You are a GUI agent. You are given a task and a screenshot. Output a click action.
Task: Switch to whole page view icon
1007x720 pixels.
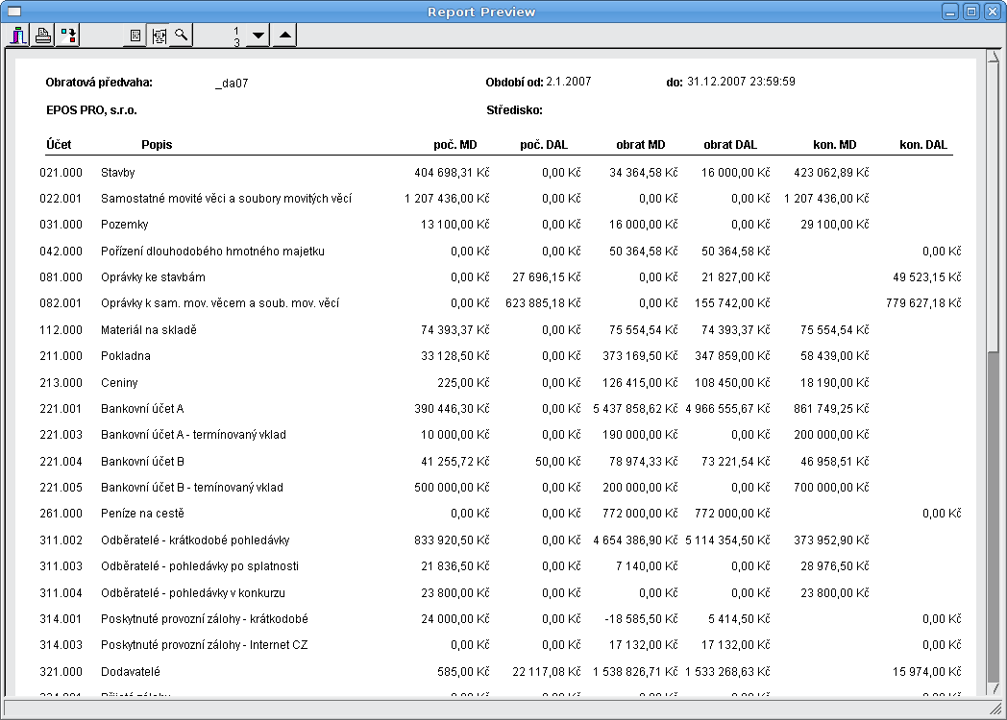(x=135, y=36)
